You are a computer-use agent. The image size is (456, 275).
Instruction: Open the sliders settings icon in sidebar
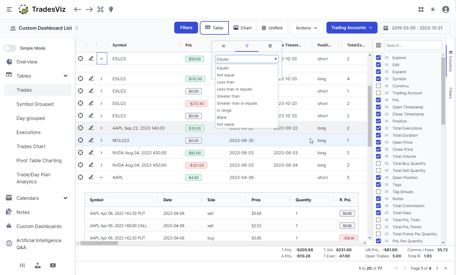click(22, 265)
